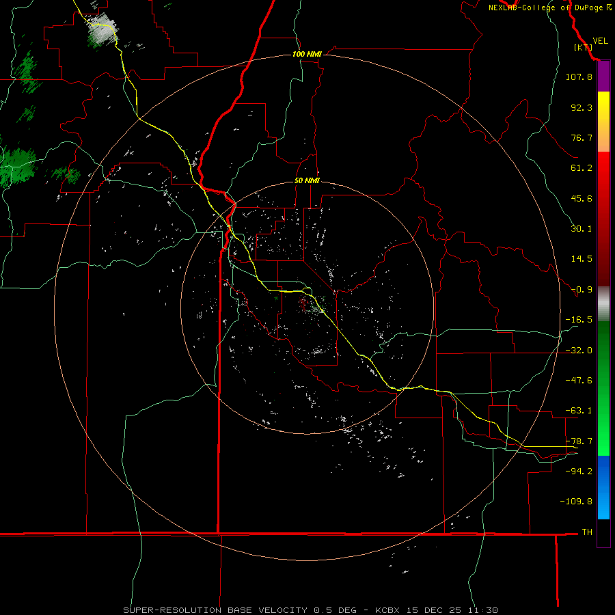Pick the purple segment of the color bar

coord(603,76)
